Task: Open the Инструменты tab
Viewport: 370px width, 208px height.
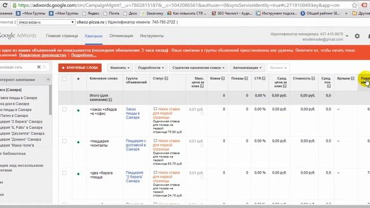Action: (x=151, y=36)
